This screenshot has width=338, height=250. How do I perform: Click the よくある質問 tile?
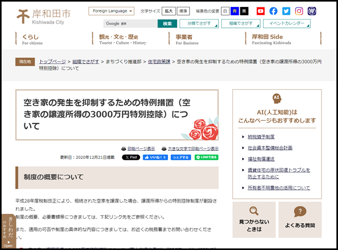pyautogui.click(x=300, y=219)
